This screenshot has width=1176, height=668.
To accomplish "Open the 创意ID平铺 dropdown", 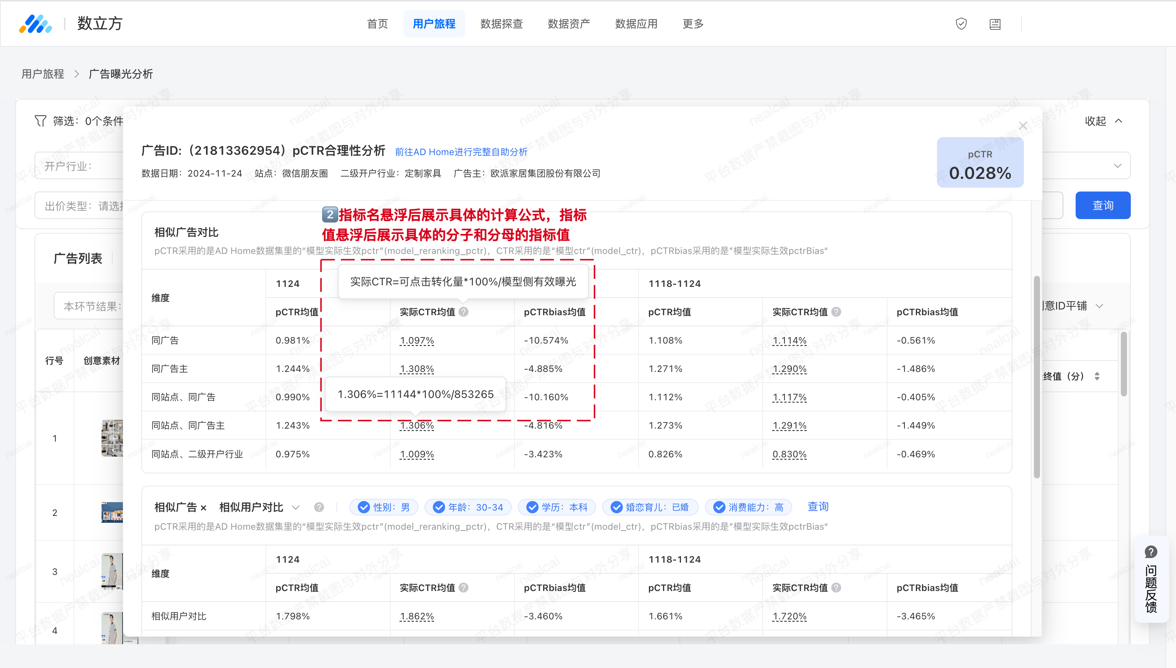I will [x=1099, y=306].
